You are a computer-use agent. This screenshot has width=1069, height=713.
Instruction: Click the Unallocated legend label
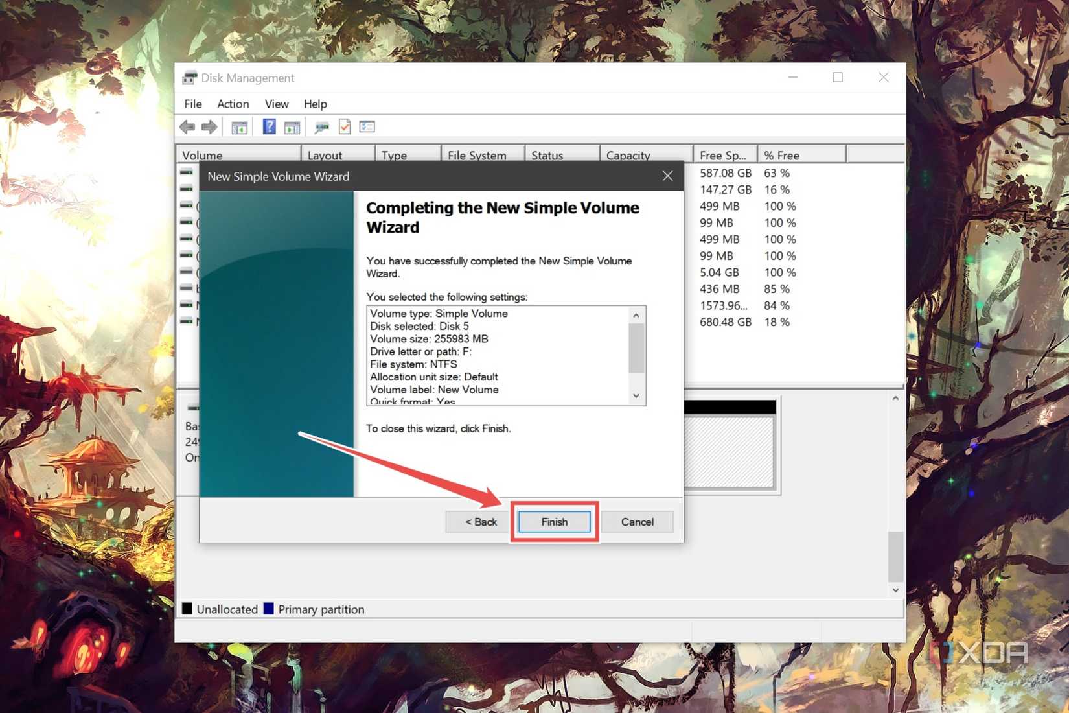coord(227,609)
